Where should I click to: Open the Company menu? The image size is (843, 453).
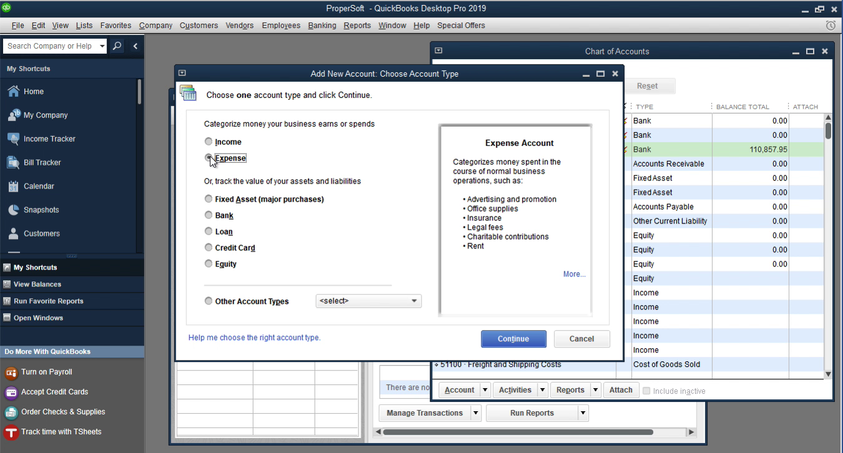pyautogui.click(x=156, y=26)
